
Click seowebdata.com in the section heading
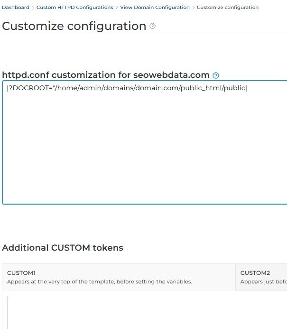[x=171, y=75]
